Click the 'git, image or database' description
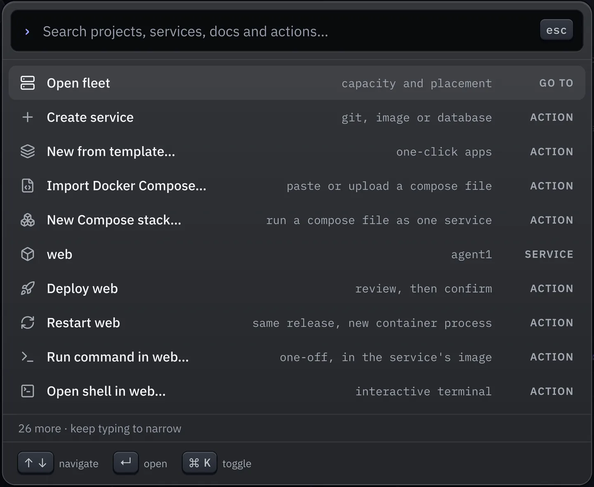 417,117
